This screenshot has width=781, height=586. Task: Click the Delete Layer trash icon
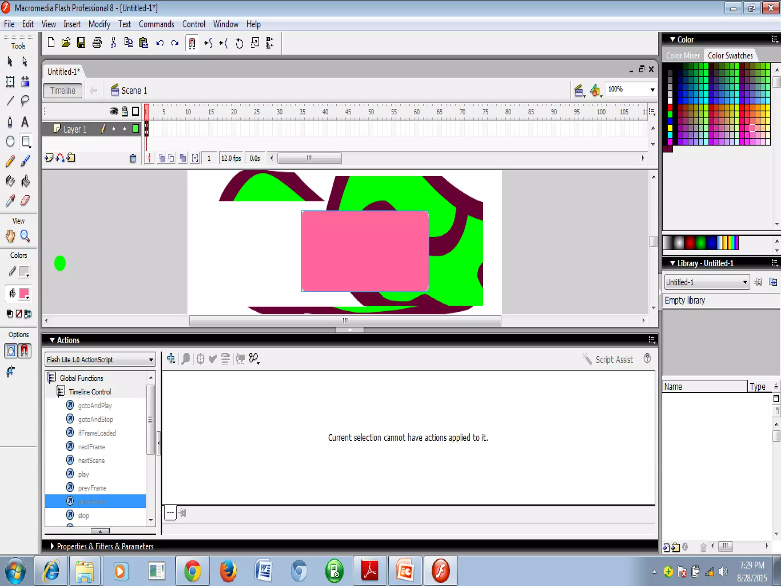point(133,158)
